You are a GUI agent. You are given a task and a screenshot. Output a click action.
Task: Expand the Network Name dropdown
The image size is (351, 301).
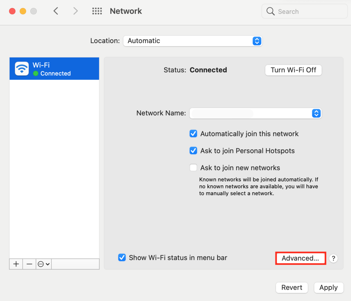tap(255, 113)
